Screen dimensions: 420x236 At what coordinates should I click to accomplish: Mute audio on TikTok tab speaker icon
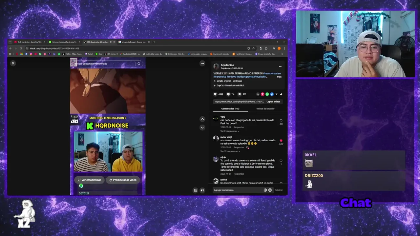point(111,42)
